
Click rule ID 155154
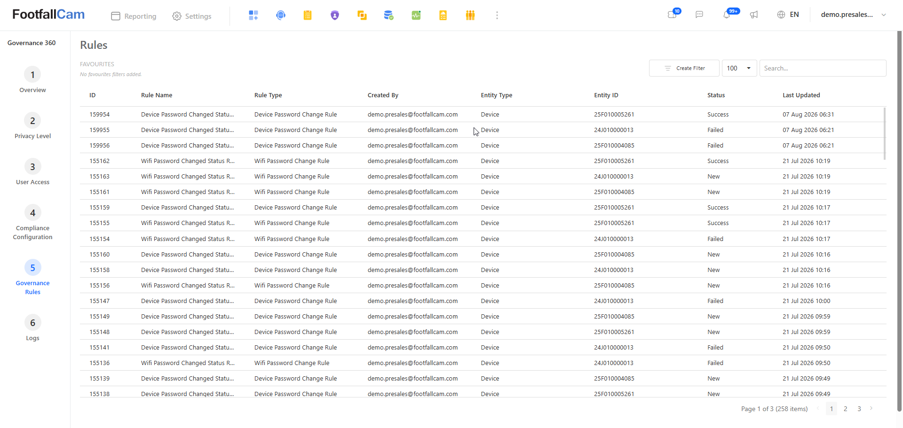click(x=100, y=239)
